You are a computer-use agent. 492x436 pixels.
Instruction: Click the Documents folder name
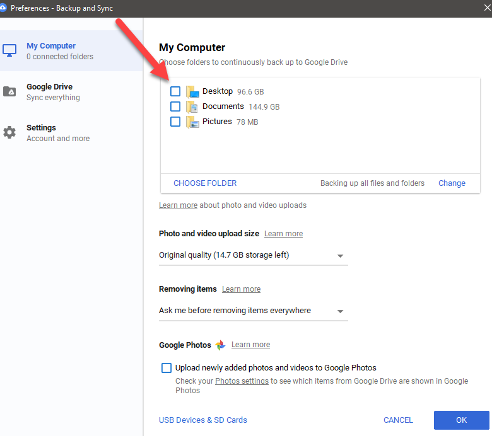tap(223, 106)
